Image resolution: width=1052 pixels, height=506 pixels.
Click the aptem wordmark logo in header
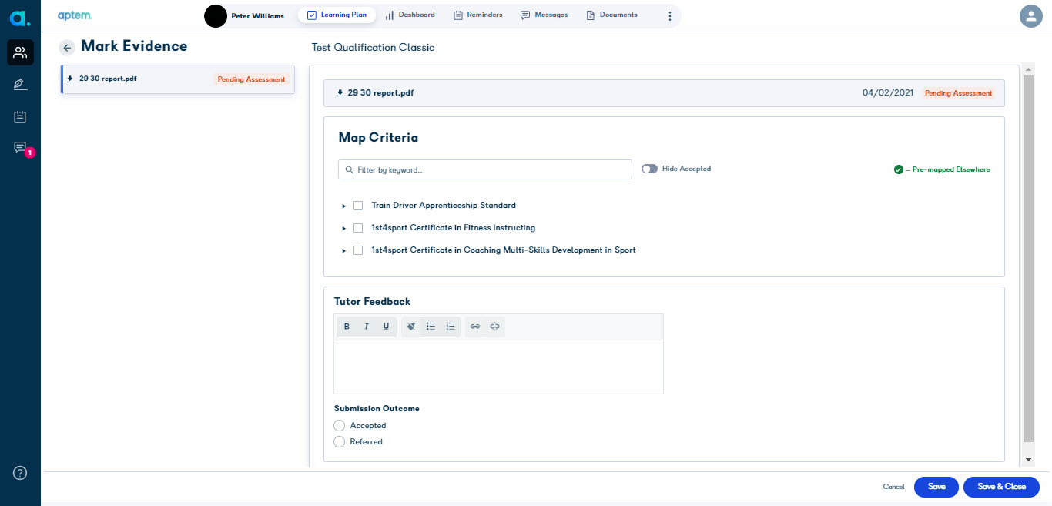tap(75, 15)
